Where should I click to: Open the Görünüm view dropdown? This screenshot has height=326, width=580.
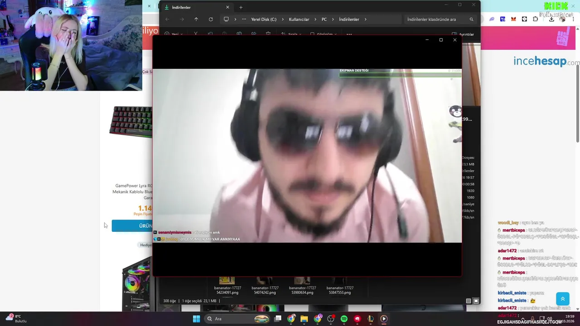(x=324, y=34)
